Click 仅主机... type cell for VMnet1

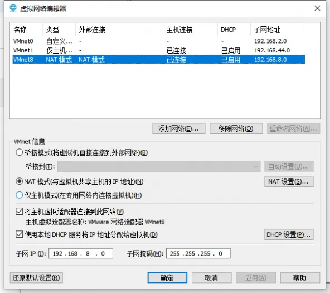pos(59,50)
